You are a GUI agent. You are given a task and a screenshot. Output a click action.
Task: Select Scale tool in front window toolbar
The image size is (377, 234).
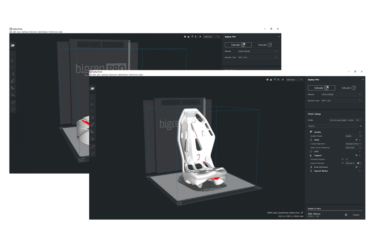92,104
